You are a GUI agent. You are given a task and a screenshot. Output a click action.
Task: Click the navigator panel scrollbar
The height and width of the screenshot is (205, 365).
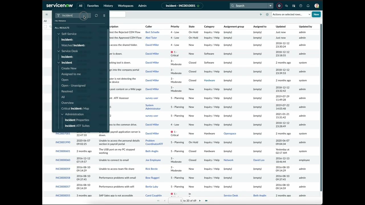(108, 80)
